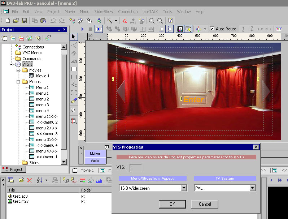Viewport: 288px width, 219px height.
Task: Open the Slide-Show menu
Action: [x=104, y=12]
